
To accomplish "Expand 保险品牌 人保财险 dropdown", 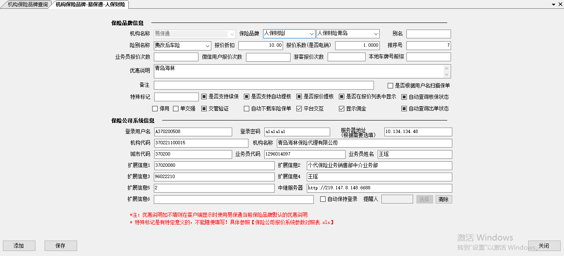I will 311,34.
